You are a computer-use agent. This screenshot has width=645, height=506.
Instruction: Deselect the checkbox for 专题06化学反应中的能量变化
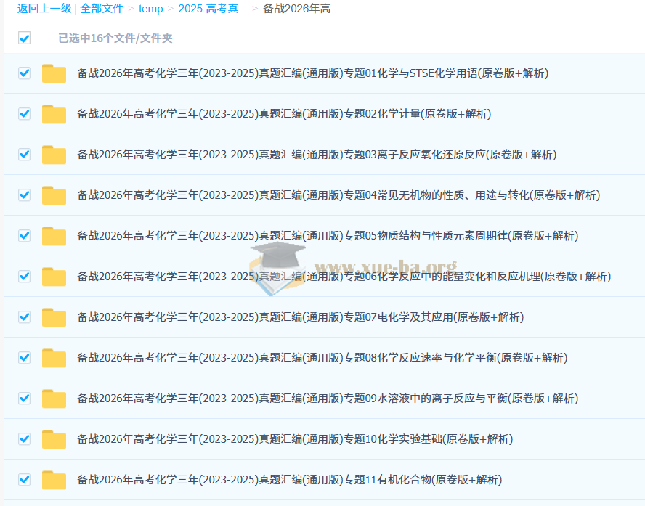pyautogui.click(x=24, y=277)
